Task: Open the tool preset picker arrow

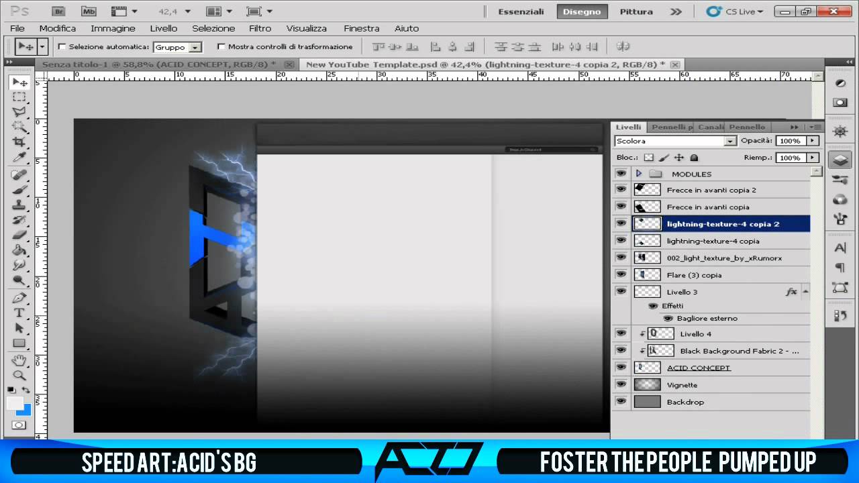Action: 43,46
